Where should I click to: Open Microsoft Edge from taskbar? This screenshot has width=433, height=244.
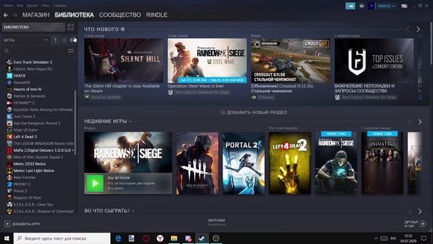(x=118, y=238)
